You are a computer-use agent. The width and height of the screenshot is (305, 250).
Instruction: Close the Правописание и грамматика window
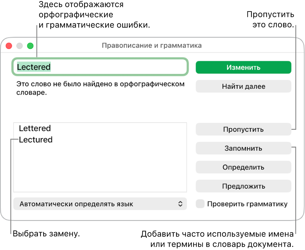click(9, 46)
